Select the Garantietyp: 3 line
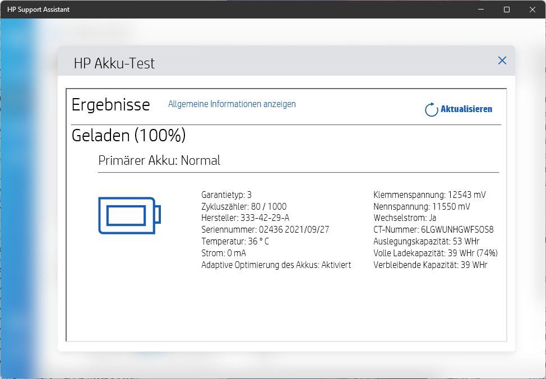Screen dimensions: 546x379 [x=226, y=195]
